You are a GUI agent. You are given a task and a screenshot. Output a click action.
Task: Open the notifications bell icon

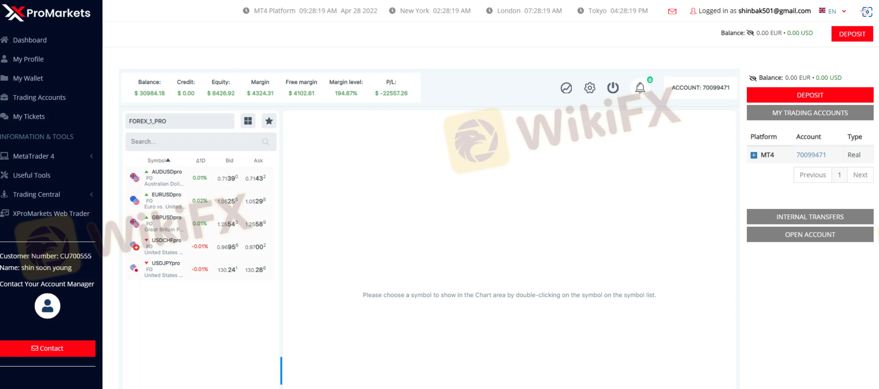click(x=640, y=87)
